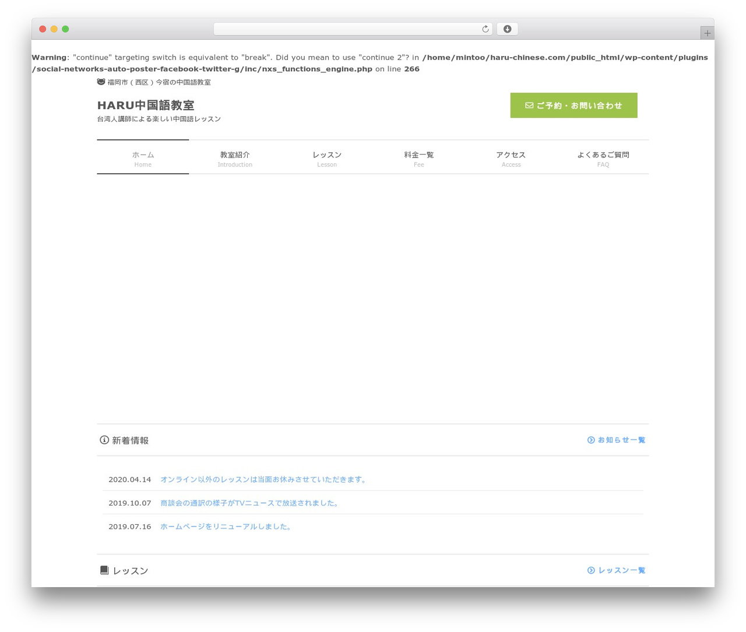
Task: Click the browser reload icon
Action: pos(485,29)
